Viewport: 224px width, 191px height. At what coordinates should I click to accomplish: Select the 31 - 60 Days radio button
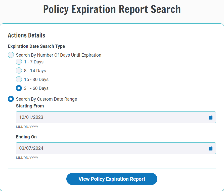pos(19,88)
